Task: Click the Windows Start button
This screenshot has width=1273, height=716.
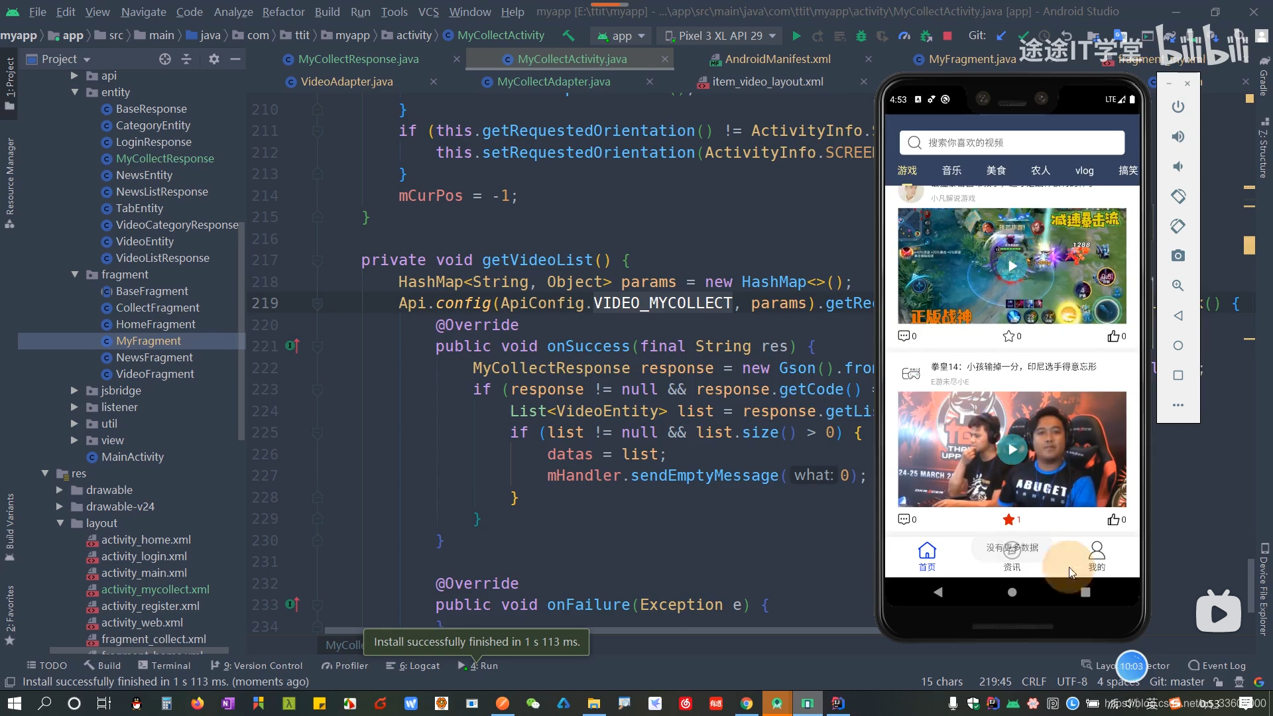Action: coord(14,703)
